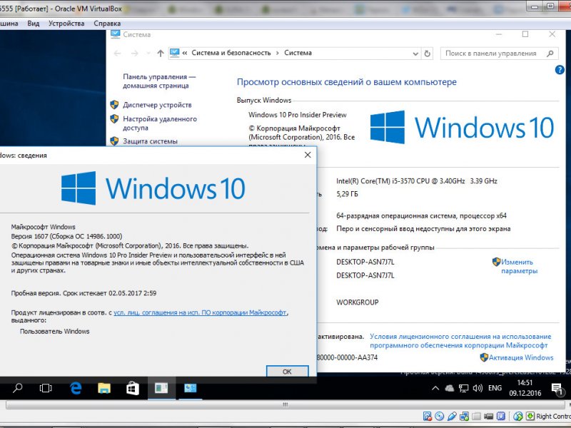Click the video capture camera indicator

pos(488,417)
